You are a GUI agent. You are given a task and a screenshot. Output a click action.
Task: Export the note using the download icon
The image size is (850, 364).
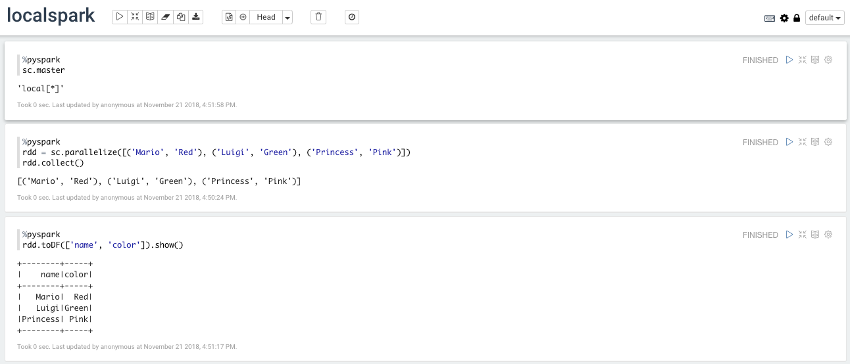196,17
